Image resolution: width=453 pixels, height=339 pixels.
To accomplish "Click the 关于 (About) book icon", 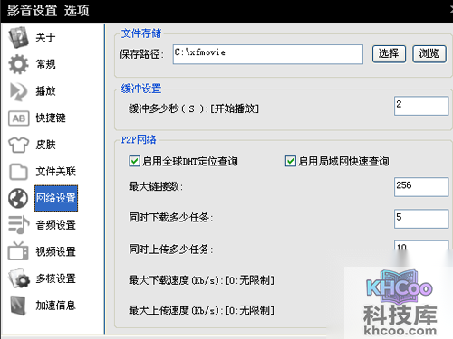I will [18, 37].
